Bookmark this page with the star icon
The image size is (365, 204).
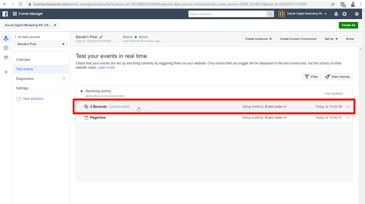(x=333, y=4)
